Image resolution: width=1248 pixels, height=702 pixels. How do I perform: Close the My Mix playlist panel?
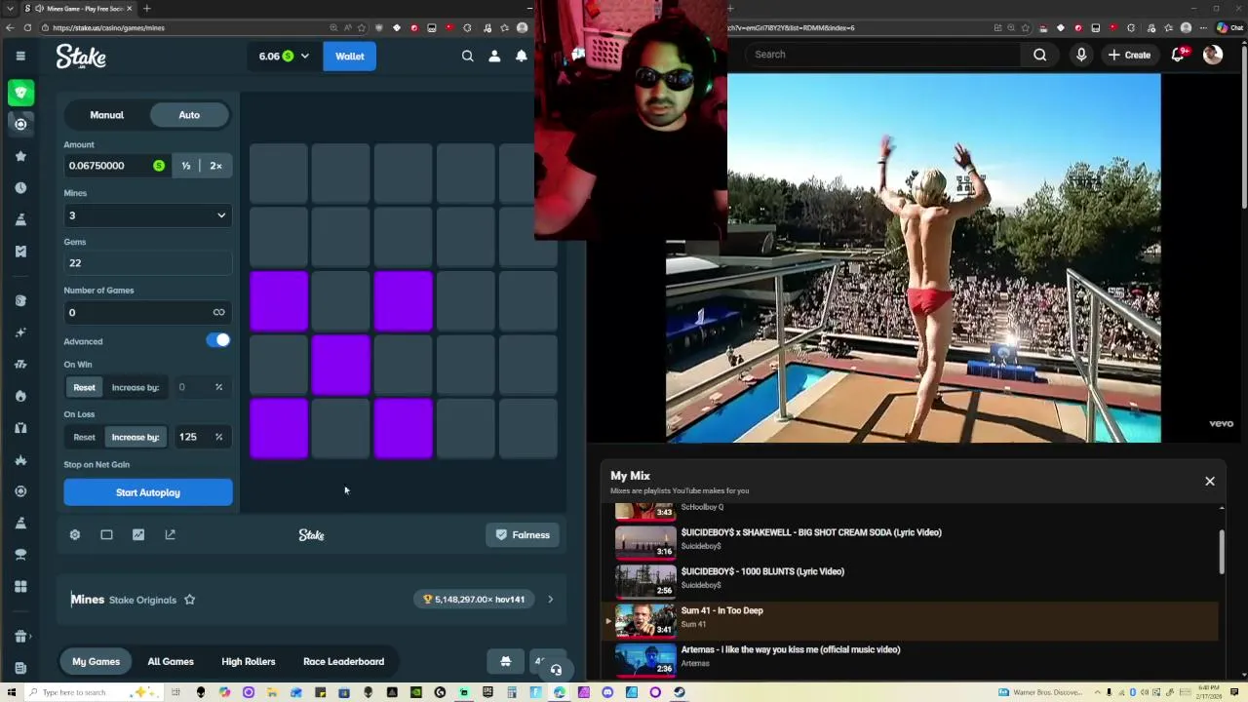point(1210,481)
